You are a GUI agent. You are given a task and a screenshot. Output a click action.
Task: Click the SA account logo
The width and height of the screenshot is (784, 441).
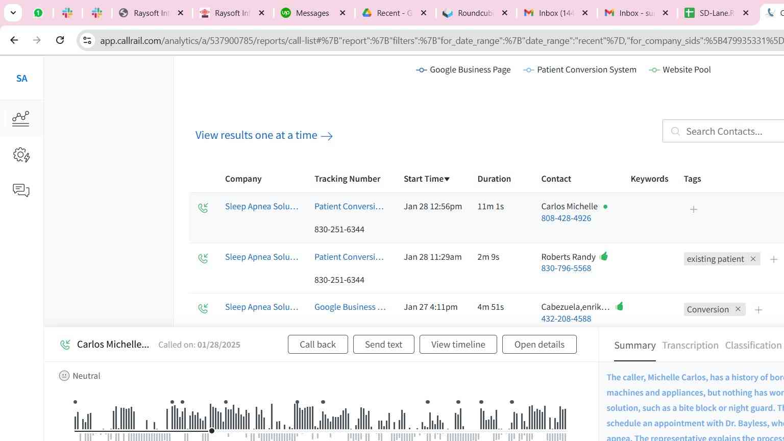click(21, 79)
